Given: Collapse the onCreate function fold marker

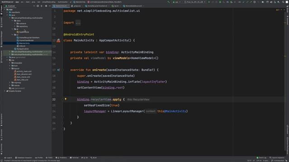Looking at the screenshot, I should (62, 70).
